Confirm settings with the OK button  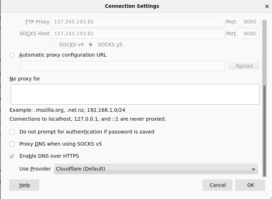pyautogui.click(x=251, y=185)
